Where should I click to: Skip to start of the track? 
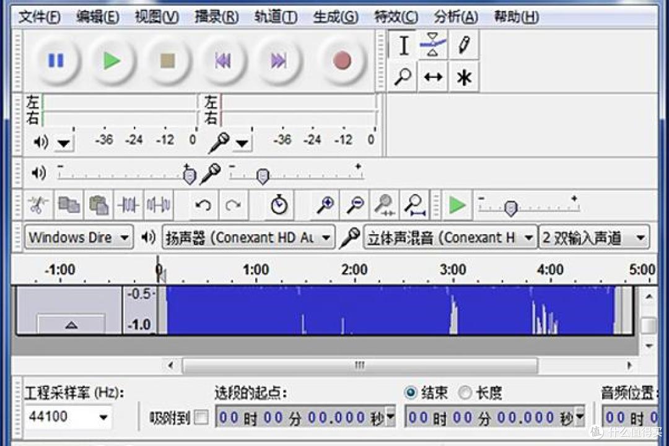point(223,61)
